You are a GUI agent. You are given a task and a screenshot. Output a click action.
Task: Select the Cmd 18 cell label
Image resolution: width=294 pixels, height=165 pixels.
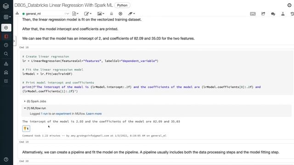point(24,47)
